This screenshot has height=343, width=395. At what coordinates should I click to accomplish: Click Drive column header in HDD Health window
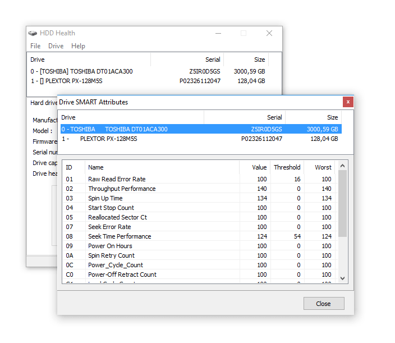tap(89, 60)
